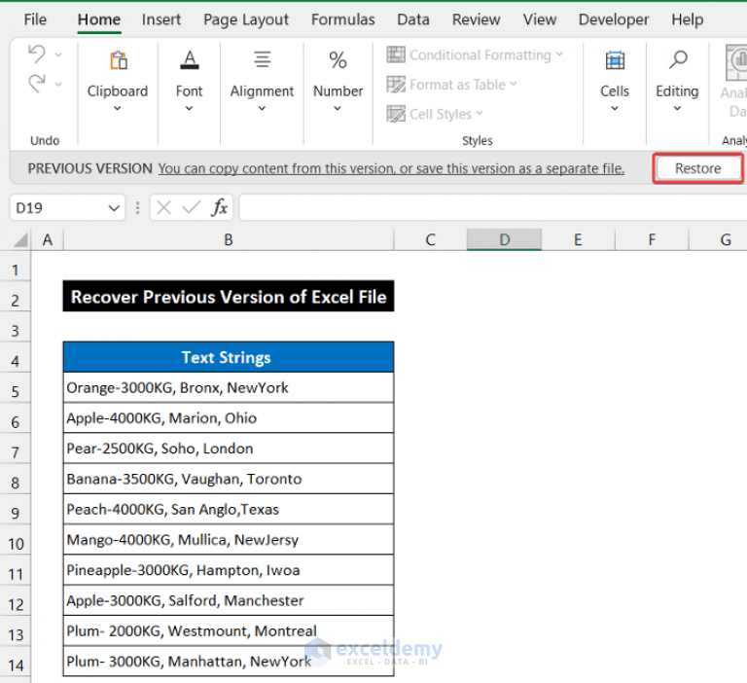
Task: Expand the Font chevron
Action: tap(189, 109)
